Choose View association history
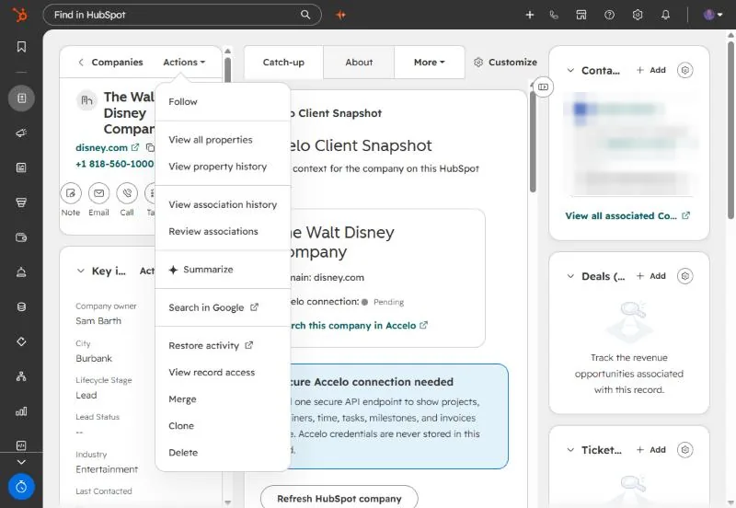 coord(223,204)
